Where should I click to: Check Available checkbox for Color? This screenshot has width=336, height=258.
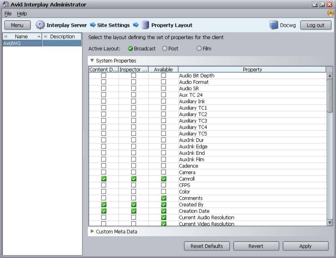click(x=164, y=192)
